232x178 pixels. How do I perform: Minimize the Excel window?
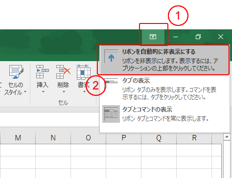point(176,37)
